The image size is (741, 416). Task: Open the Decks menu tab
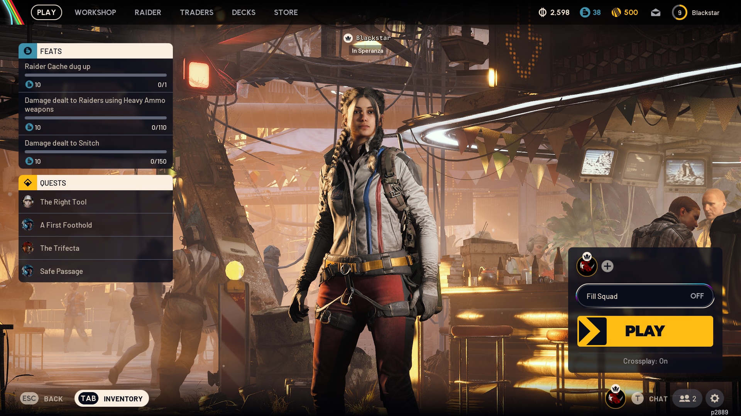[x=244, y=12]
